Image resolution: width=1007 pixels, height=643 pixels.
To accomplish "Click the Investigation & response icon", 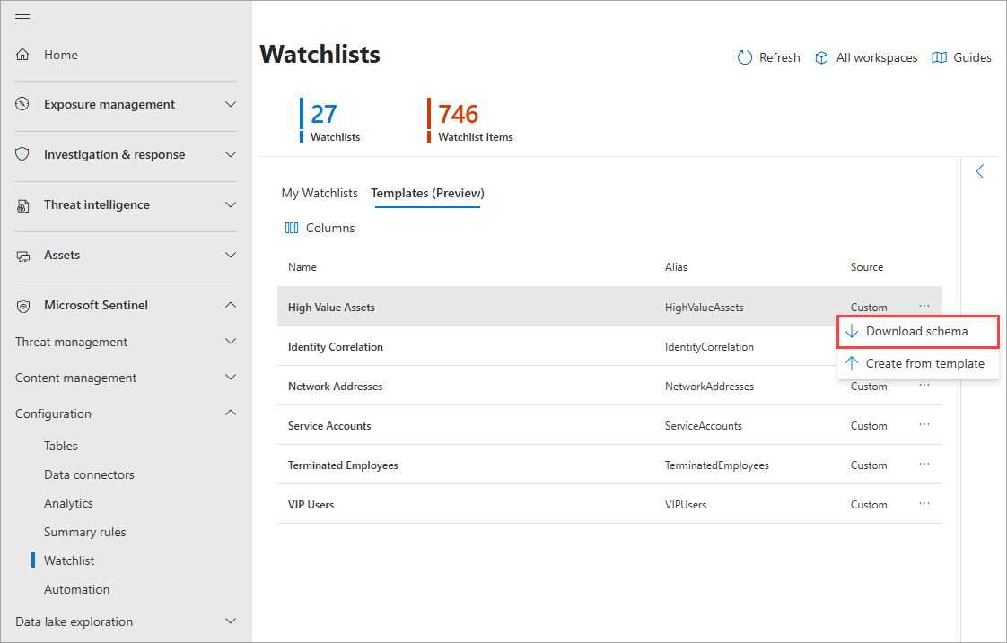I will tap(22, 154).
